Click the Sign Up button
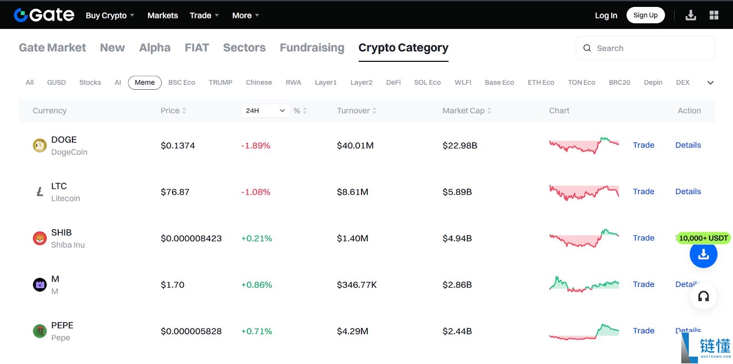Screen dimensions: 733x364 tap(645, 15)
